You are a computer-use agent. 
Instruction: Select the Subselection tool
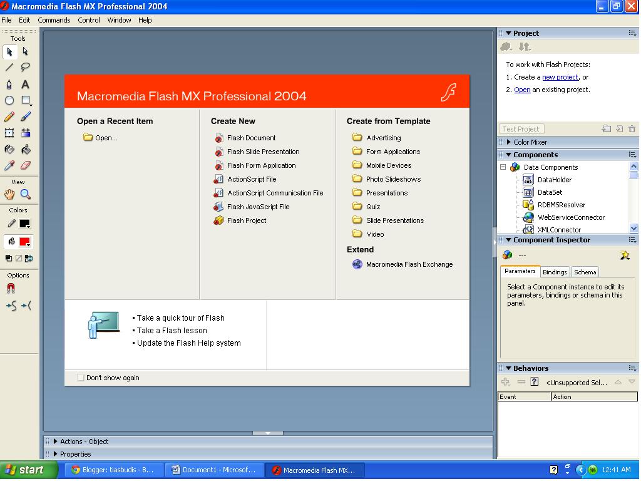click(x=25, y=51)
